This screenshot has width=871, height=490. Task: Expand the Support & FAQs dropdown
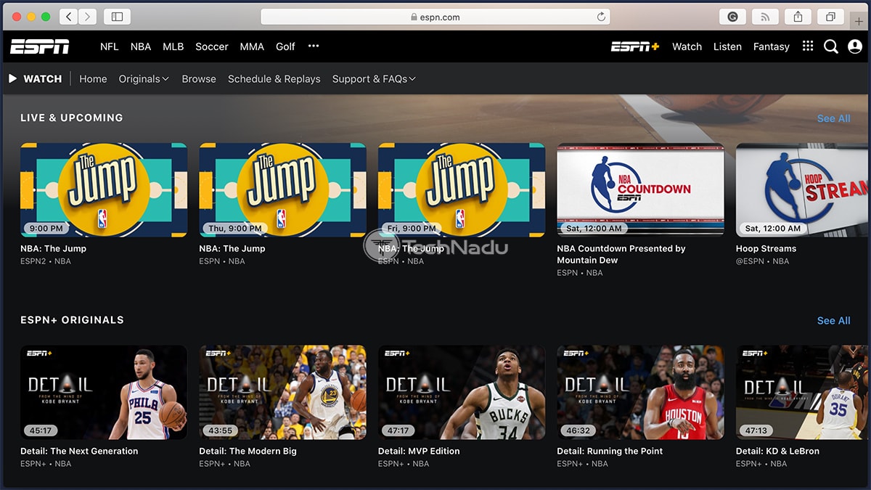pos(374,78)
